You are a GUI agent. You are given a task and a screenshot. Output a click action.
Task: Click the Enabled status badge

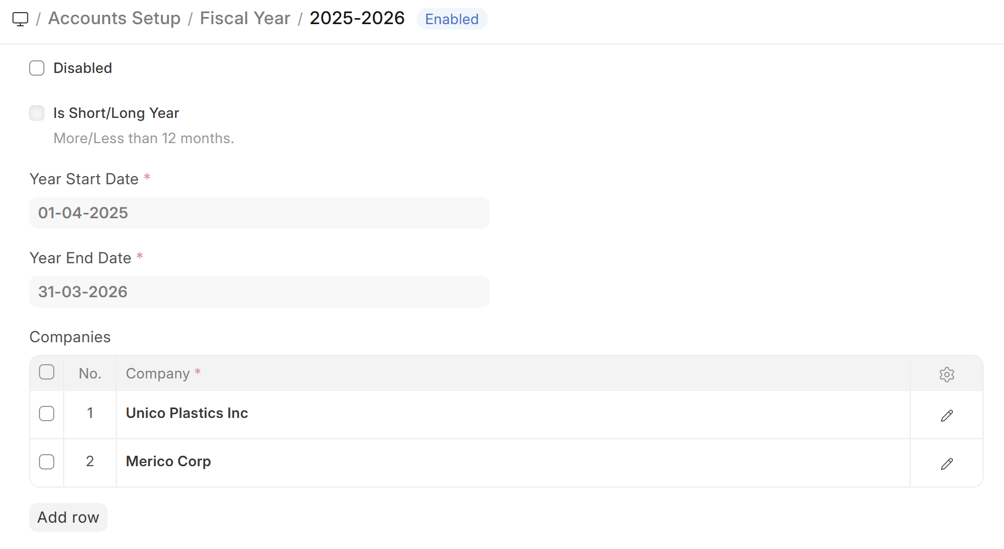[x=452, y=19]
